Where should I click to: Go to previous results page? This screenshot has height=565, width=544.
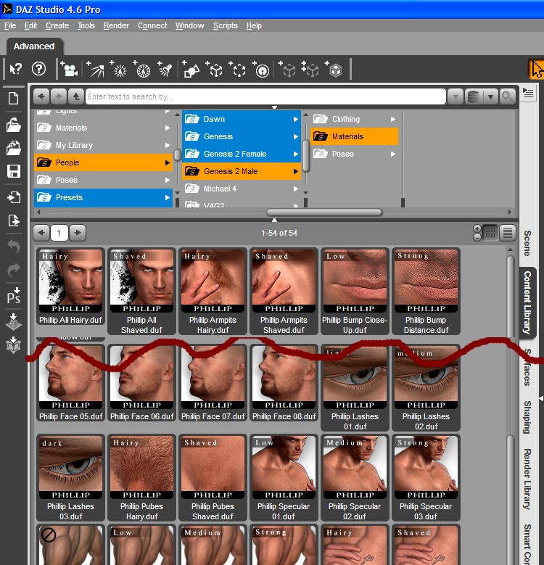pos(41,233)
